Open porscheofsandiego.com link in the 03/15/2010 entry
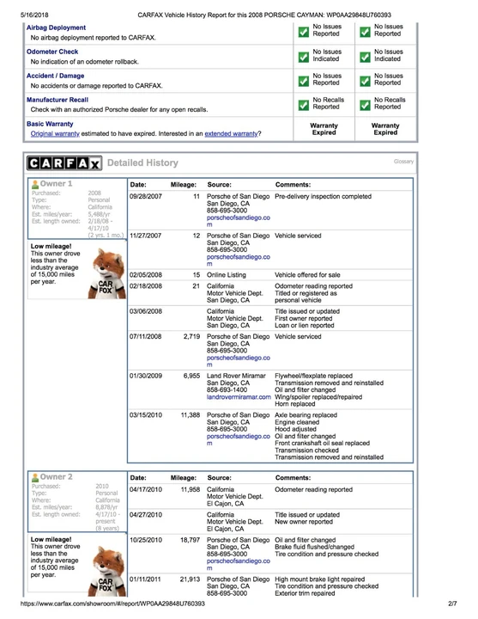 click(x=238, y=440)
